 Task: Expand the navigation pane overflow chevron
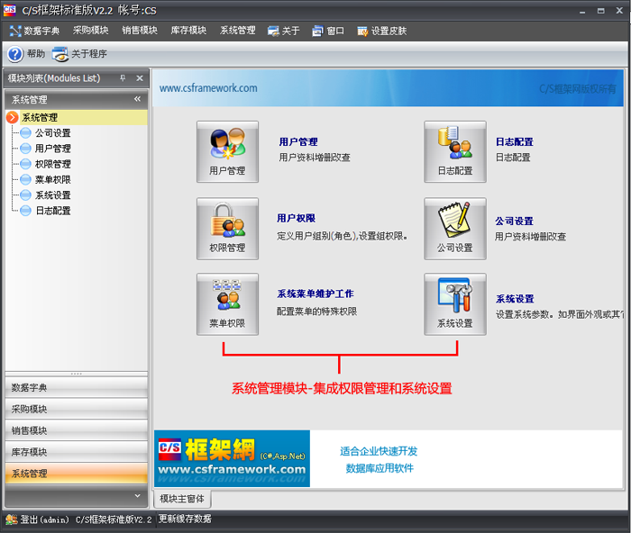point(138,495)
